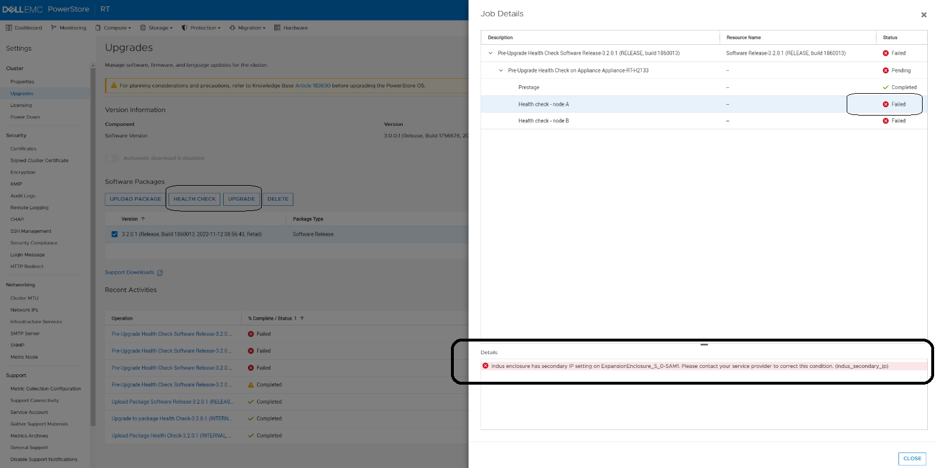Go to the Dashboard tab
This screenshot has width=937, height=468.
[x=24, y=28]
